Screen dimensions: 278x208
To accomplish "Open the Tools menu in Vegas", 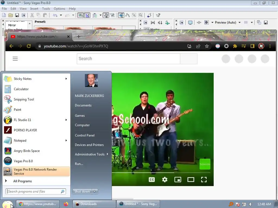I will pos(46,8).
